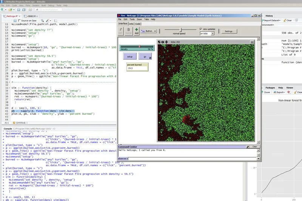Click the NetLogo interface scroll-up arrow
The image size is (302, 201).
[x=258, y=39]
